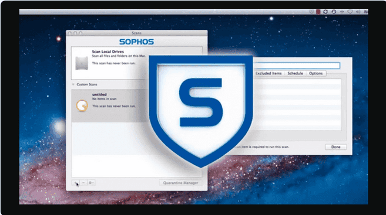Open Quarantine Manager
This screenshot has width=386, height=215.
coord(180,183)
